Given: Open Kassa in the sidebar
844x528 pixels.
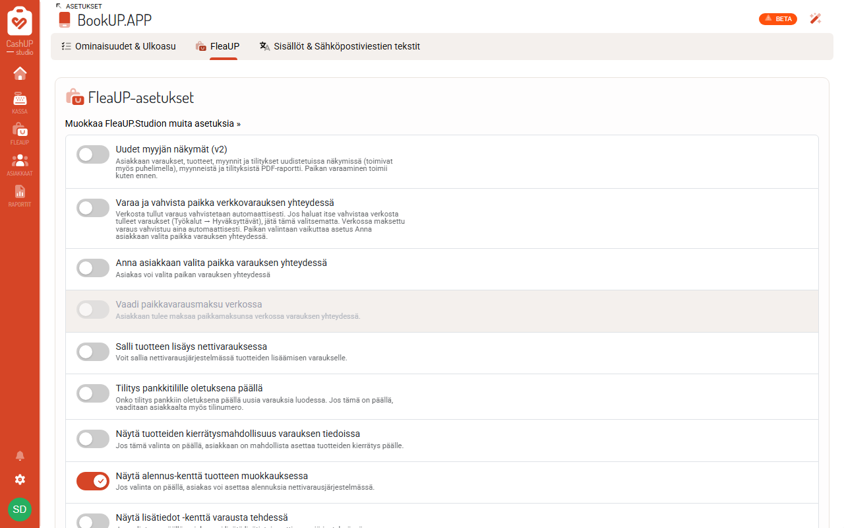Looking at the screenshot, I should pyautogui.click(x=20, y=103).
